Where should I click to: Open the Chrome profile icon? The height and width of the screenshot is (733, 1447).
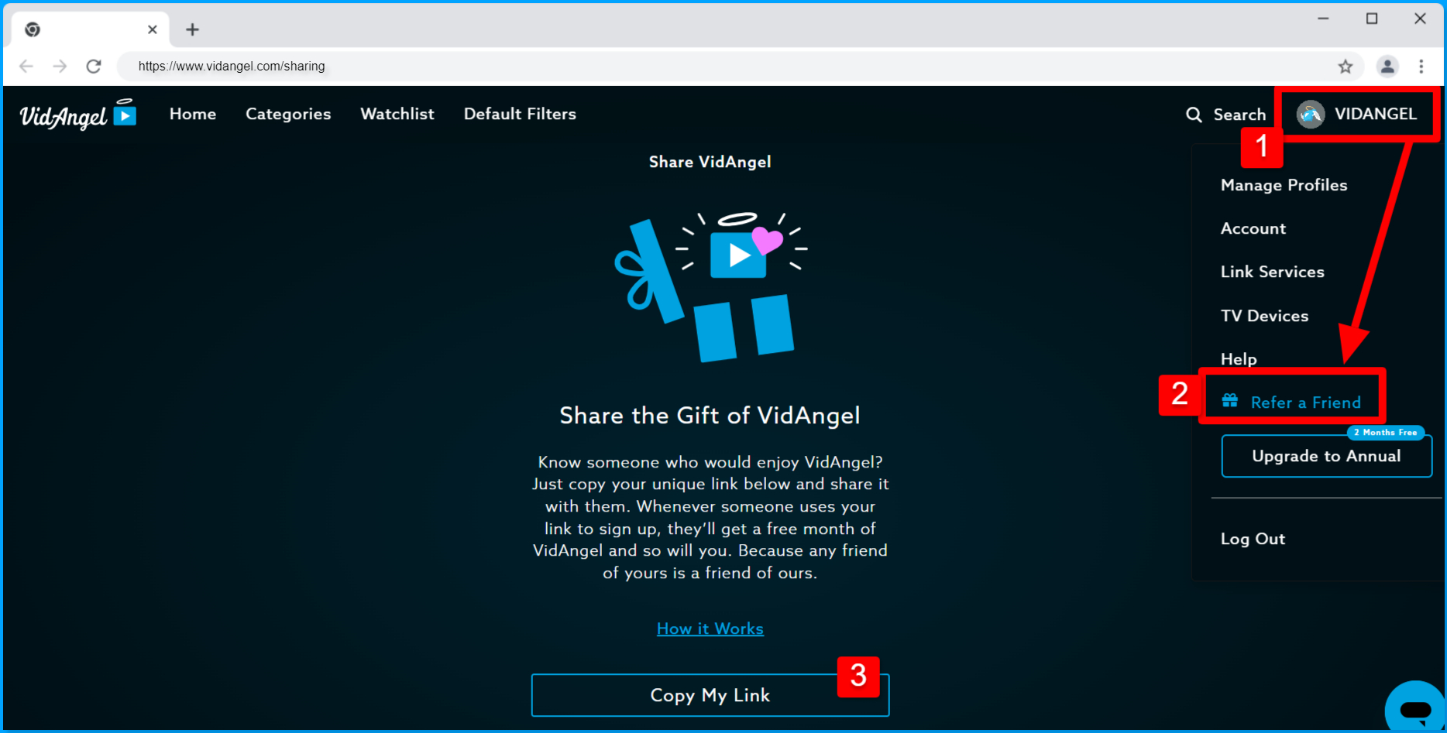coord(1387,67)
